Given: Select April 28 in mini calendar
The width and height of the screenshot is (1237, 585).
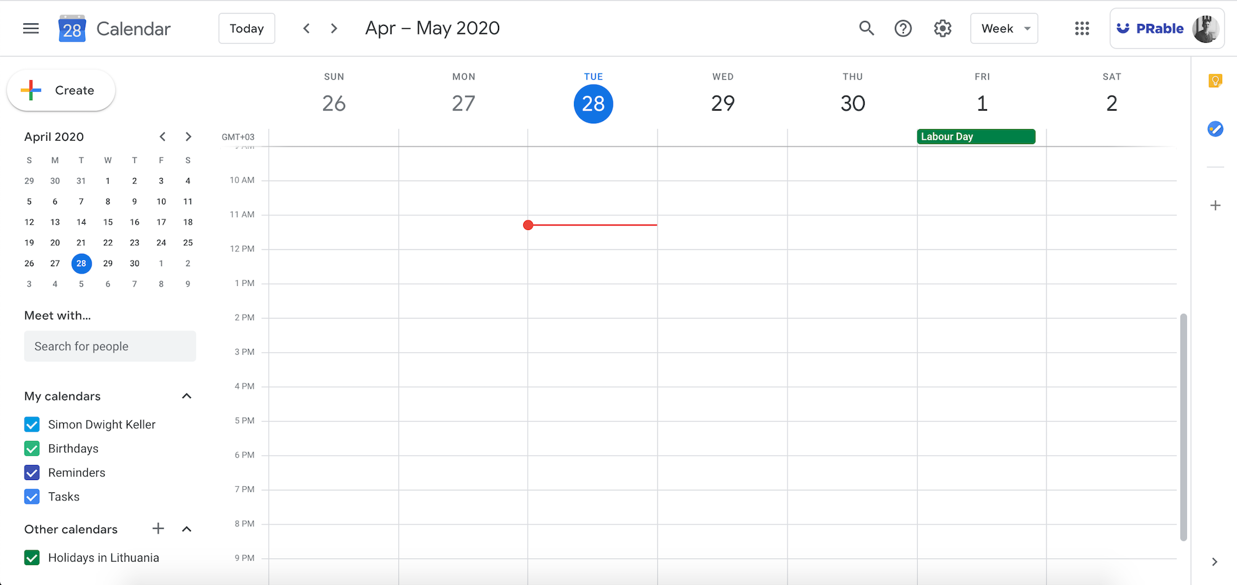Looking at the screenshot, I should tap(81, 263).
